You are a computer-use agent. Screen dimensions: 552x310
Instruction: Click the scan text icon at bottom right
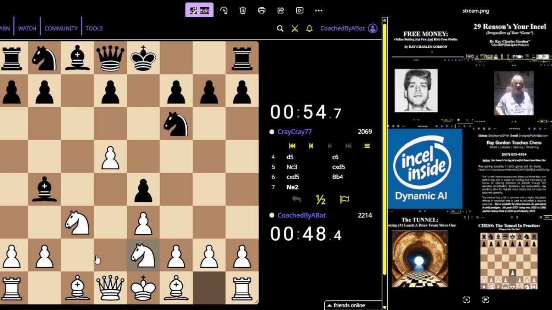(486, 300)
